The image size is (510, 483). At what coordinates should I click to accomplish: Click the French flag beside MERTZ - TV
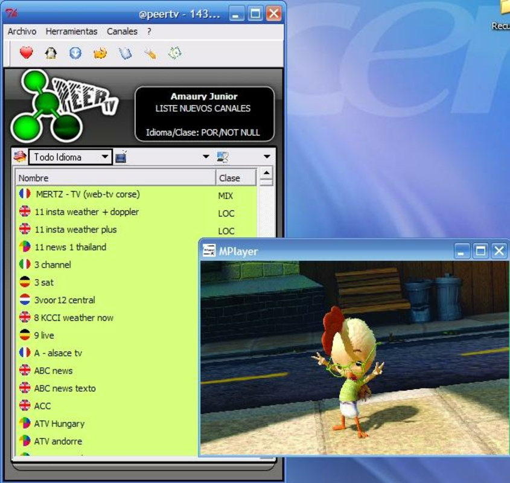[25, 194]
